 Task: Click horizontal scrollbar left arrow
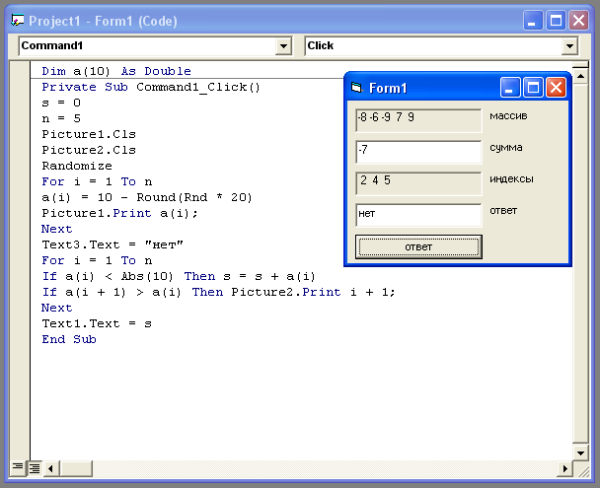click(x=51, y=468)
